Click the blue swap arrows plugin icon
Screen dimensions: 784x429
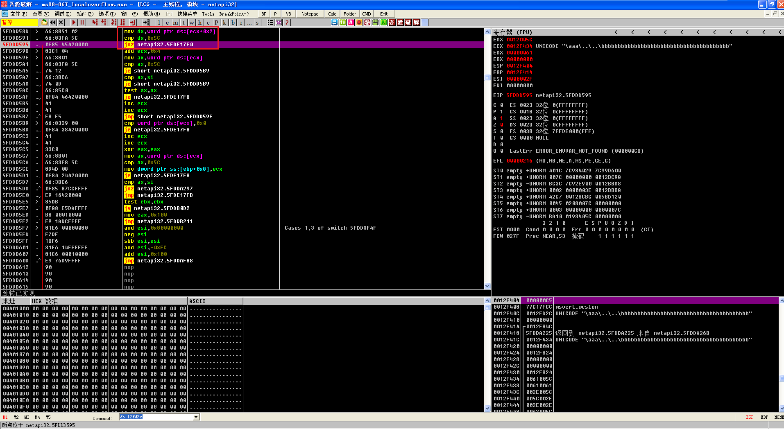335,23
